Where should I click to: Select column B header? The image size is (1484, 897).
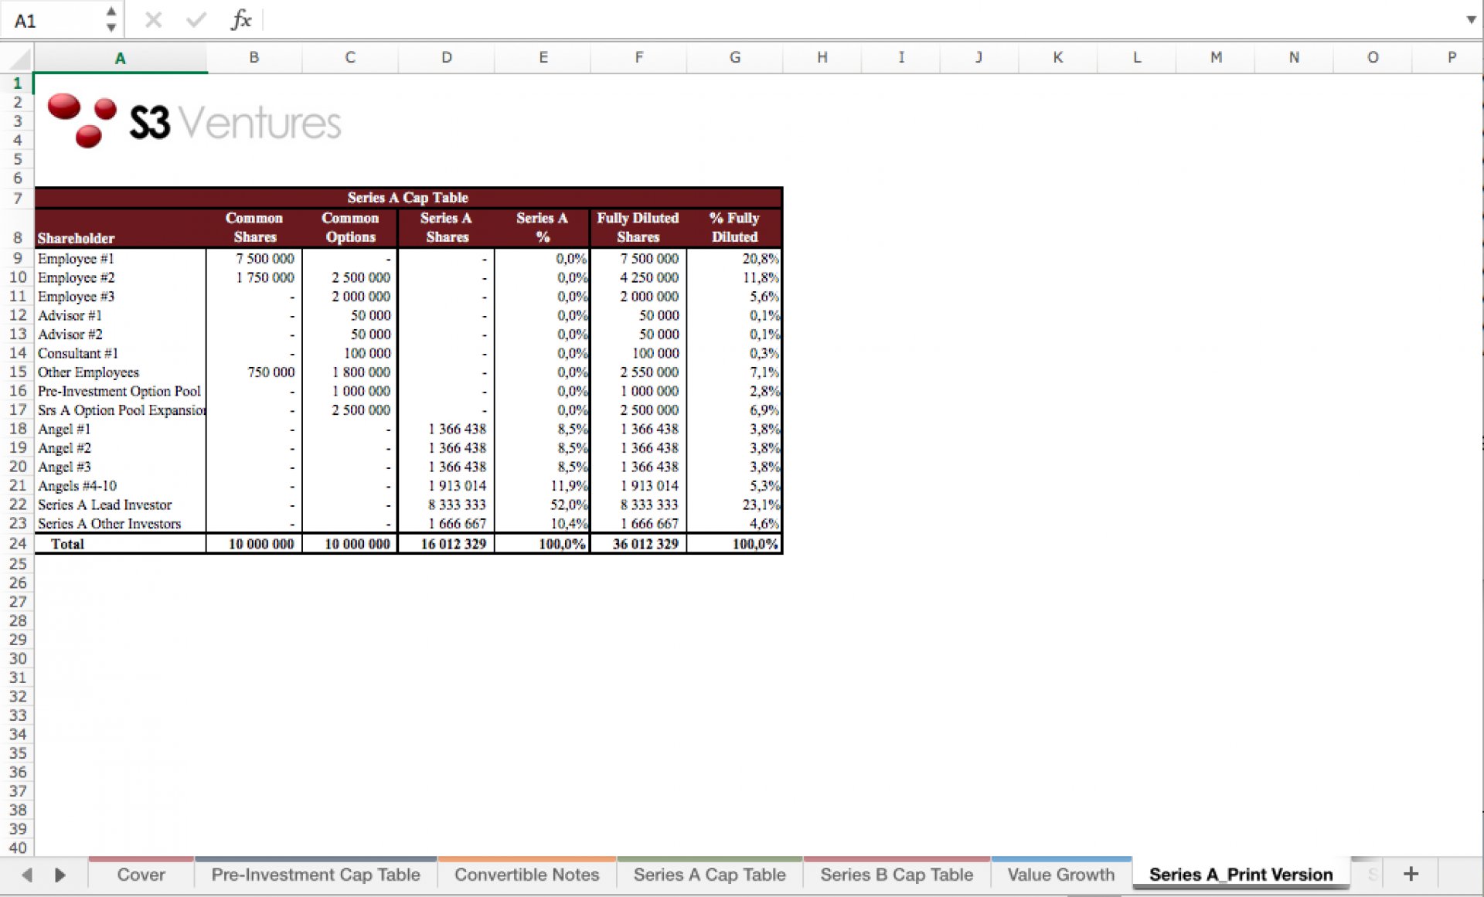[254, 58]
